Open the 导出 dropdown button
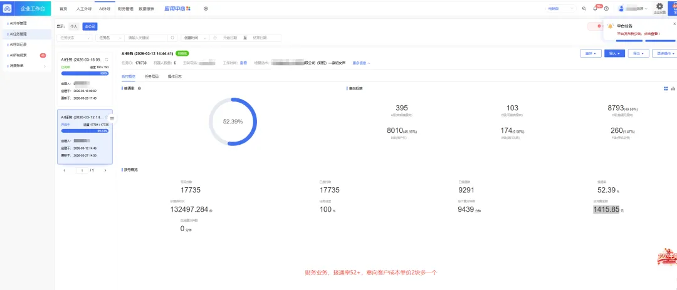The height and width of the screenshot is (290, 677). 639,53
